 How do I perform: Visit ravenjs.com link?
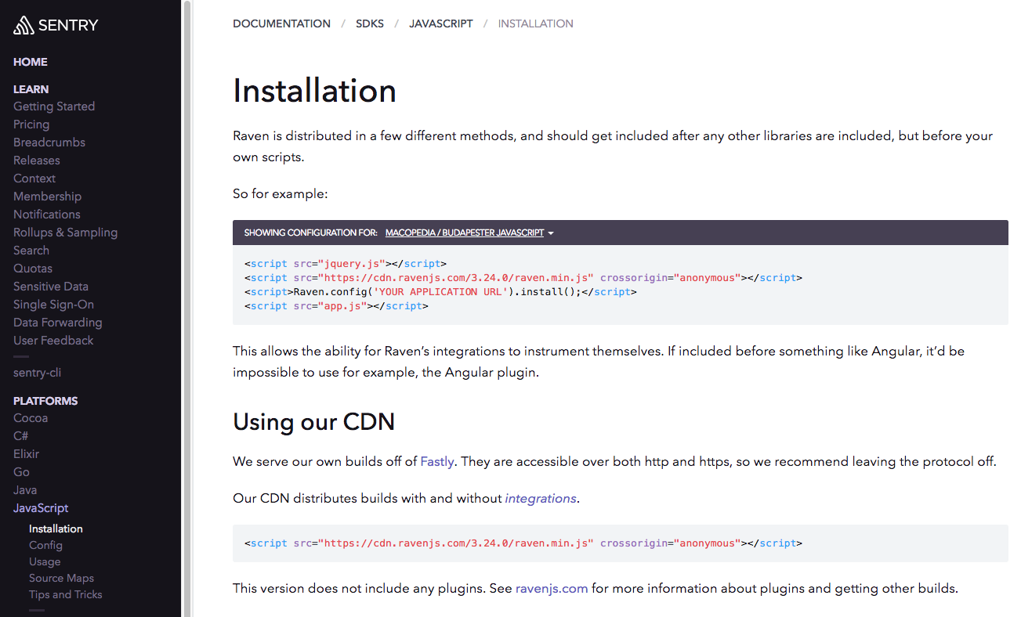coord(552,589)
